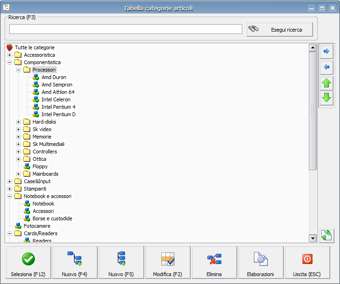
Task: Expand the Stampanti node
Action: click(x=10, y=189)
